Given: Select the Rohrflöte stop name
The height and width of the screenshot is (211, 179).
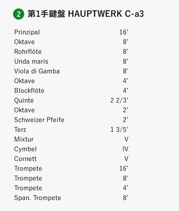Looking at the screenshot, I should (28, 52).
